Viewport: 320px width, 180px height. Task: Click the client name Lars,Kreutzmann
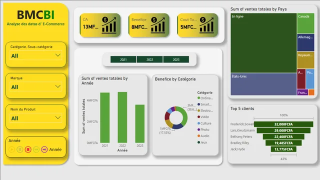pyautogui.click(x=242, y=130)
